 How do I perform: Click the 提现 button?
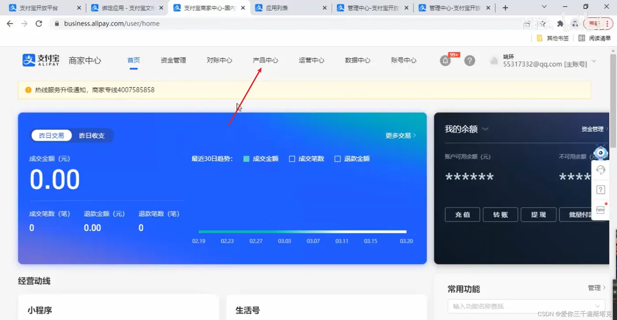538,215
